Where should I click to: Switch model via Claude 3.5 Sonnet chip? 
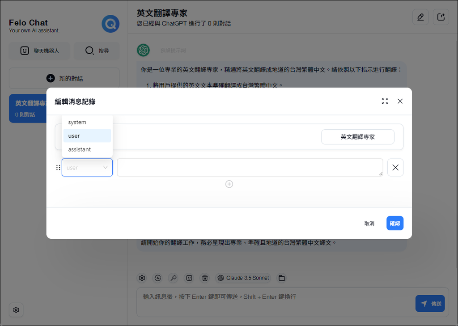coord(243,278)
